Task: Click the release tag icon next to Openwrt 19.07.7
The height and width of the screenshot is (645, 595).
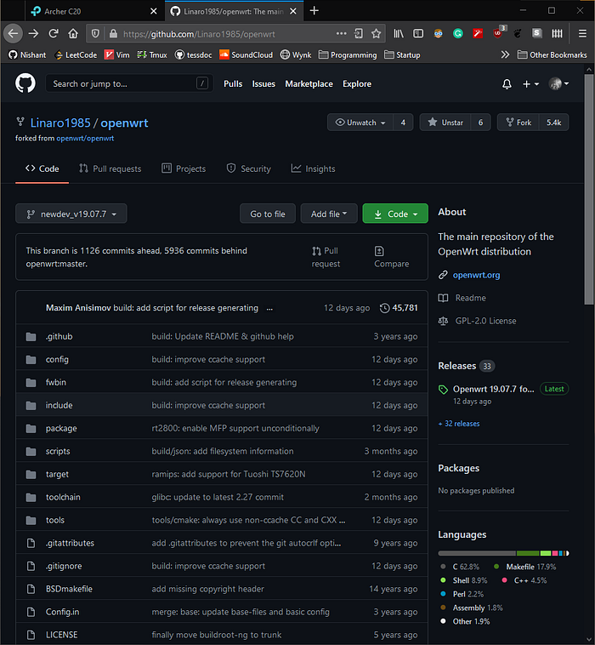Action: (x=443, y=389)
